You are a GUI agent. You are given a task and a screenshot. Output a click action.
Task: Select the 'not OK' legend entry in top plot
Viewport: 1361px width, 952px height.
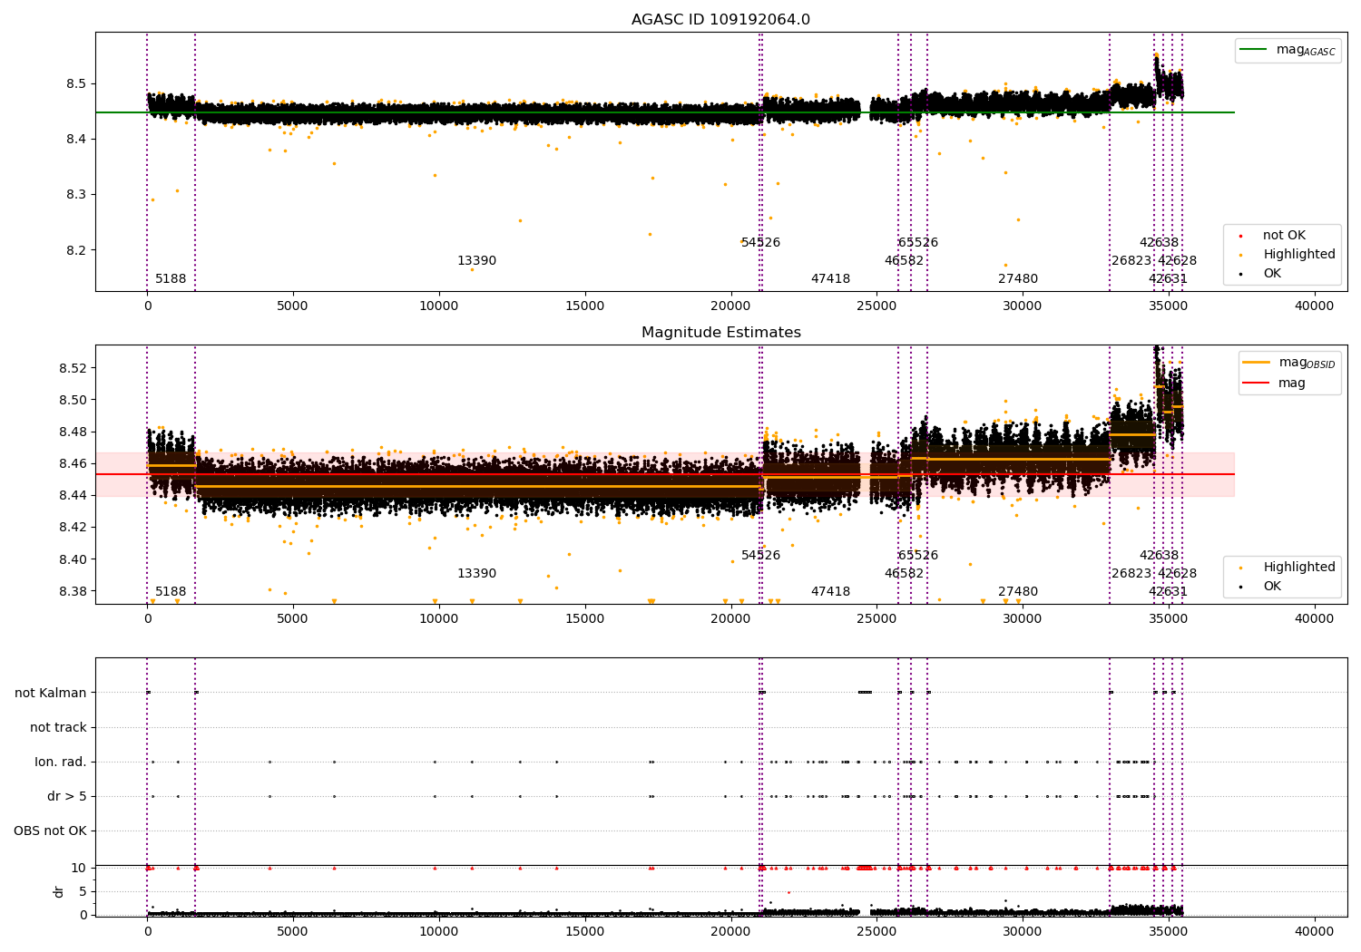[1284, 236]
